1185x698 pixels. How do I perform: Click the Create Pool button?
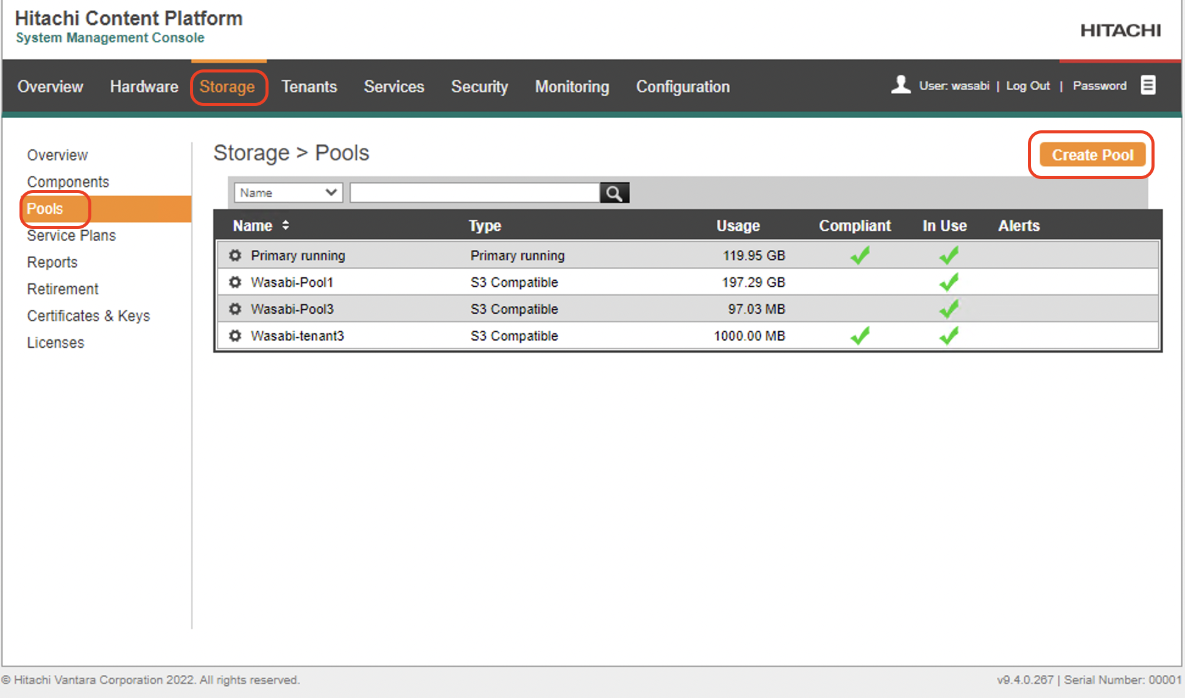tap(1092, 155)
